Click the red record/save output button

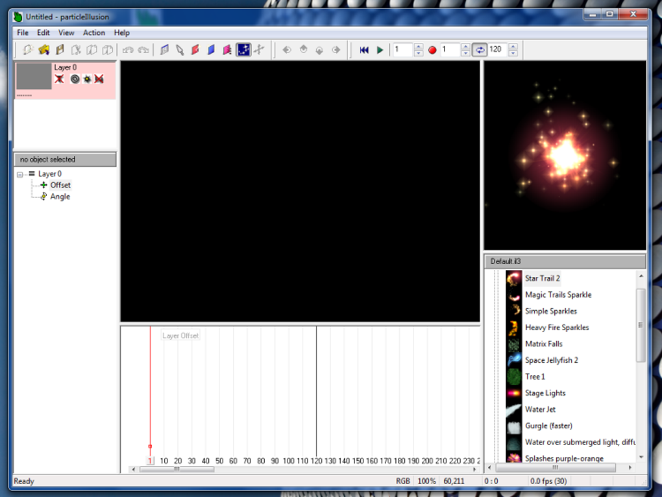[x=432, y=50]
